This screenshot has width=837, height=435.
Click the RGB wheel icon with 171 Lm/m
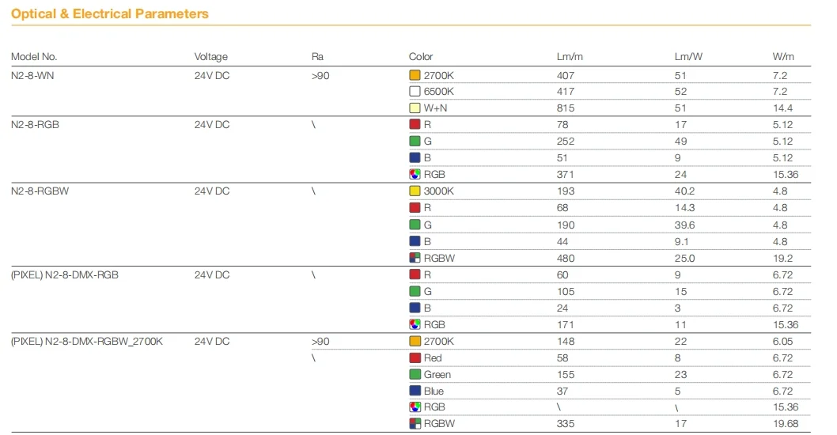(415, 324)
